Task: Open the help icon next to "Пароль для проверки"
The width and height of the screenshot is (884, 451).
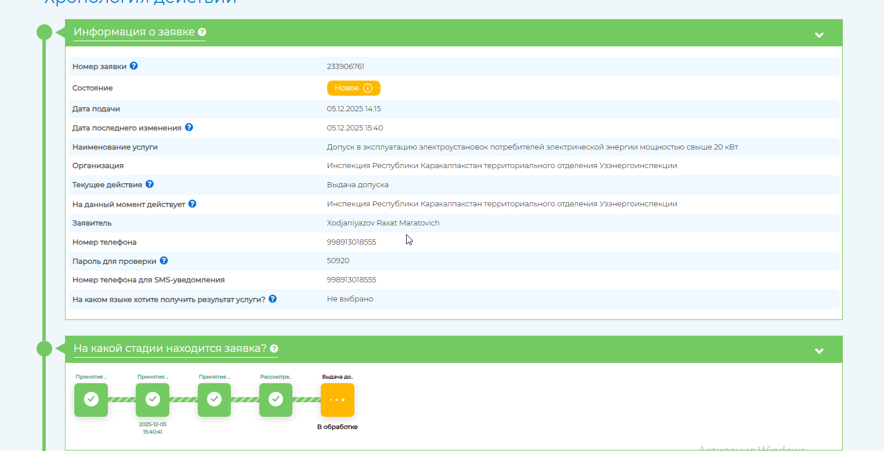Action: tap(164, 261)
